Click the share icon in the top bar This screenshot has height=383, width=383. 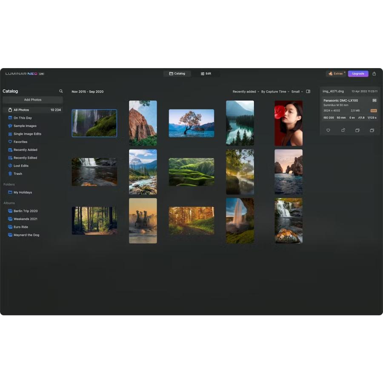pyautogui.click(x=374, y=73)
